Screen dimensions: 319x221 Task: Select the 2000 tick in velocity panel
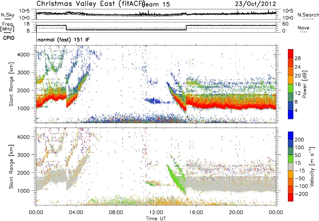click(x=23, y=173)
